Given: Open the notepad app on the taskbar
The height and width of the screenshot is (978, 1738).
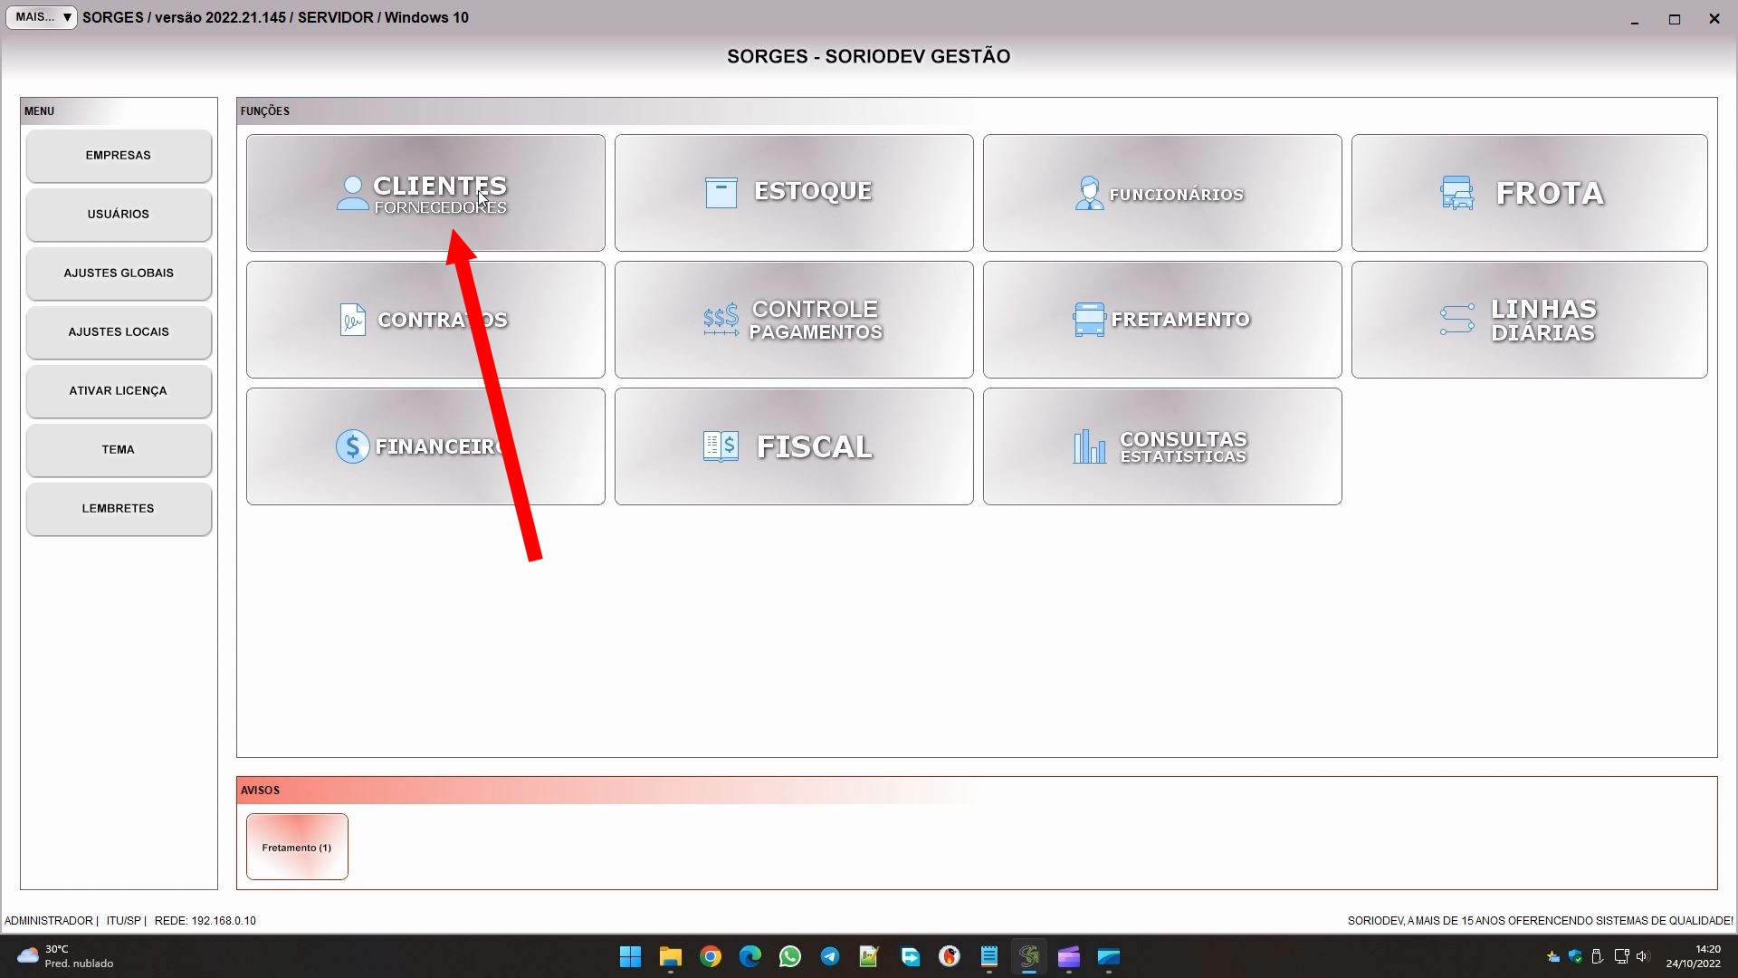Looking at the screenshot, I should pos(988,956).
